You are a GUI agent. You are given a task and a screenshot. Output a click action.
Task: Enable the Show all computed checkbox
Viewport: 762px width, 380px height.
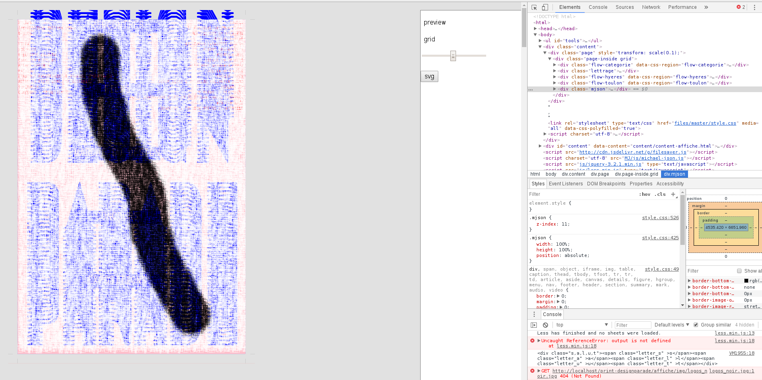coord(739,271)
